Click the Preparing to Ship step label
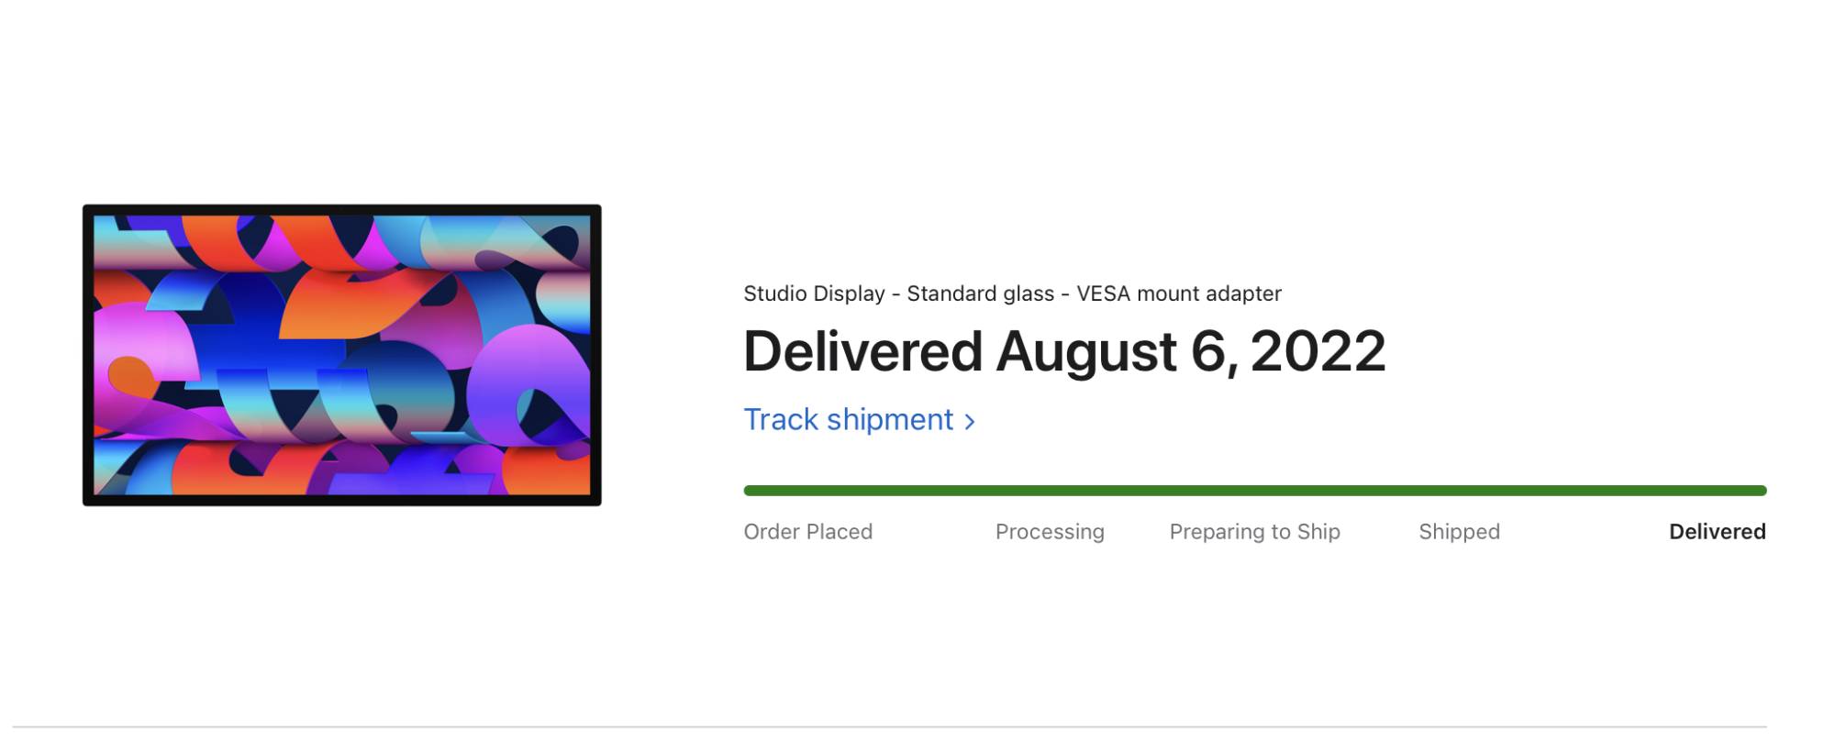This screenshot has width=1835, height=752. click(x=1254, y=532)
